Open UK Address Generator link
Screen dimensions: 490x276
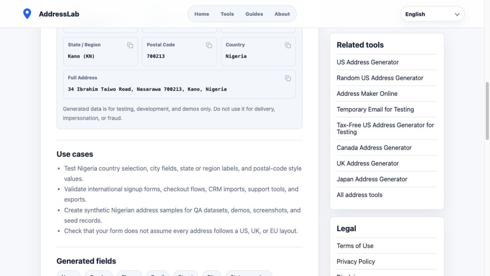(368, 164)
